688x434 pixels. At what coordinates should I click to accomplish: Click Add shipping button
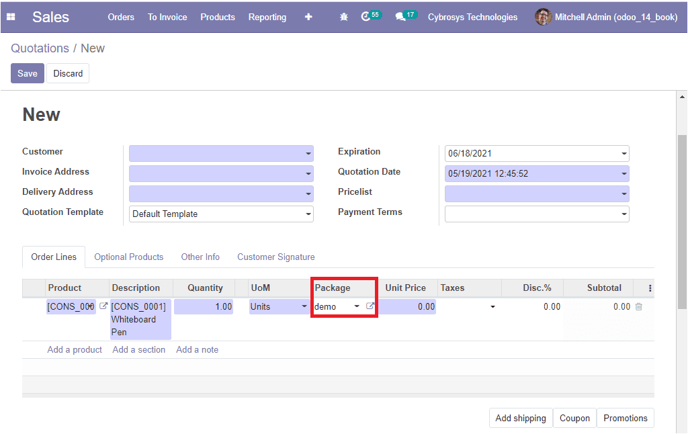tap(521, 418)
